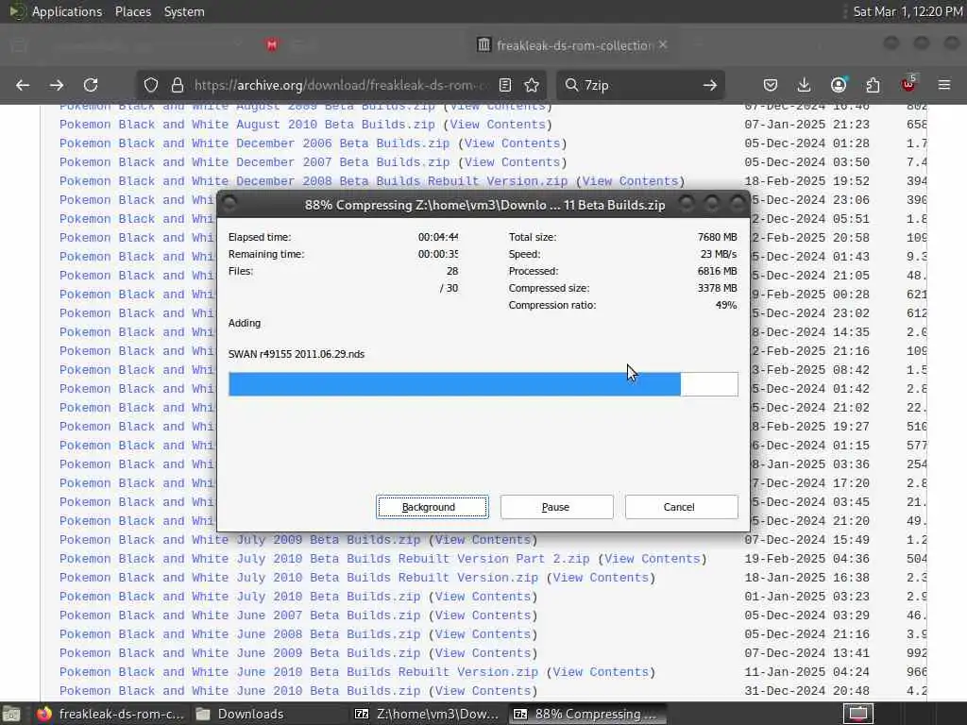Open June 2007 Beta Builds.zip link
The image size is (967, 725).
tap(240, 615)
